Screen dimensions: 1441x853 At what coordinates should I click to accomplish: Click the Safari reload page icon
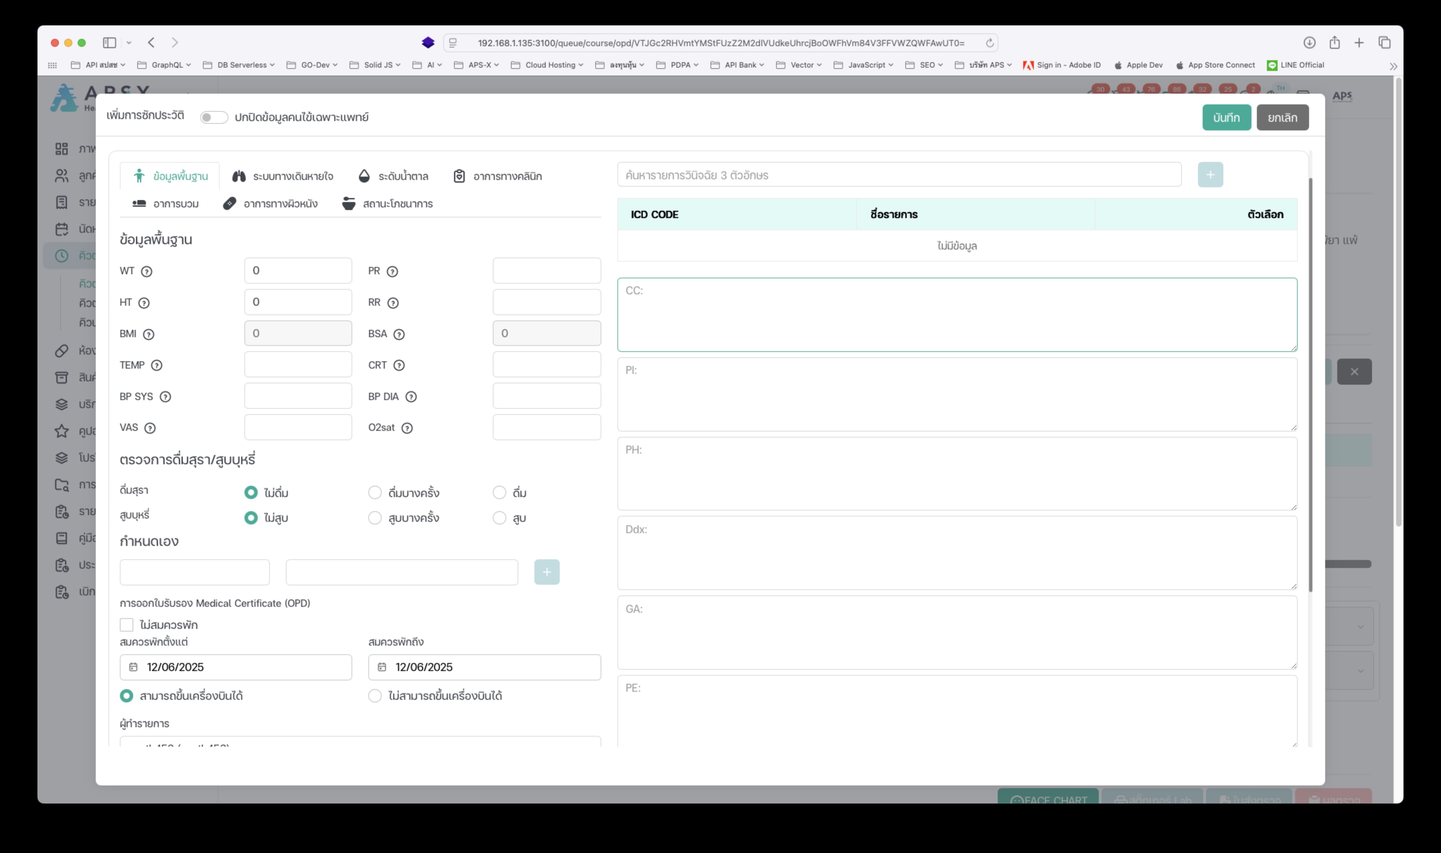tap(989, 43)
